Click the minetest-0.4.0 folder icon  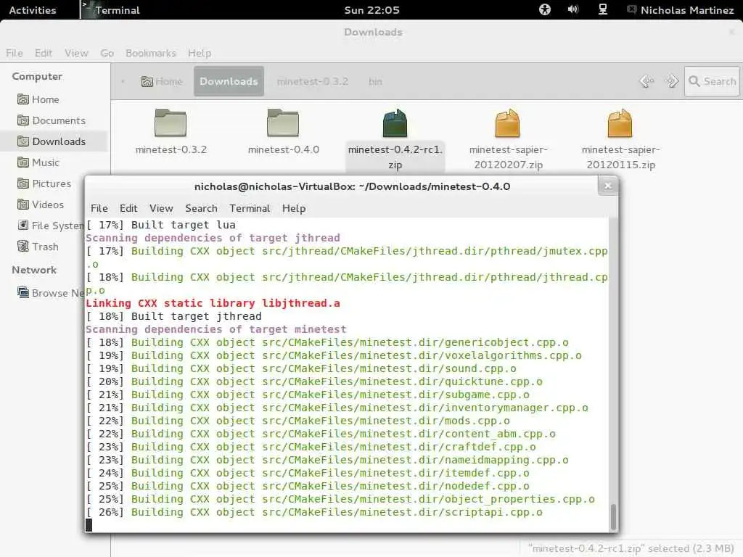coord(283,122)
